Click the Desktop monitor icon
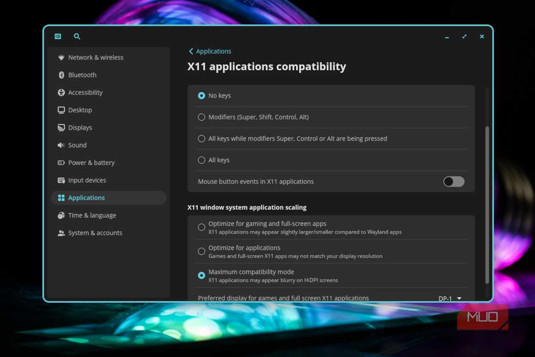This screenshot has width=535, height=357. pos(61,110)
